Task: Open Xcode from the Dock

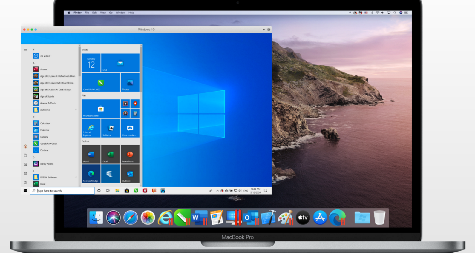Action: pyautogui.click(x=268, y=217)
